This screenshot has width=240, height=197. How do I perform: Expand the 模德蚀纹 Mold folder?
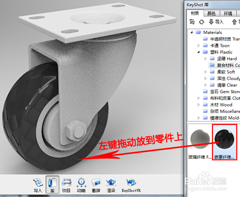(198, 118)
